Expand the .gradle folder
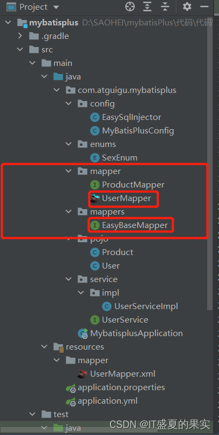 tap(19, 36)
